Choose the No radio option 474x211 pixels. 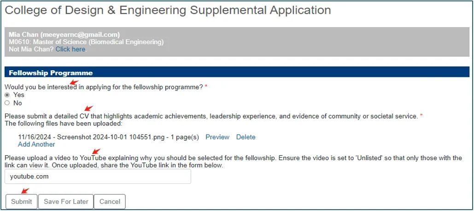pyautogui.click(x=7, y=103)
